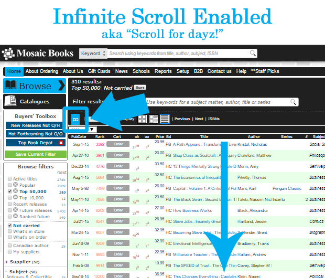Screen dimensions: 325x278
Task: Switch to list display view icon
Action: click(x=165, y=119)
